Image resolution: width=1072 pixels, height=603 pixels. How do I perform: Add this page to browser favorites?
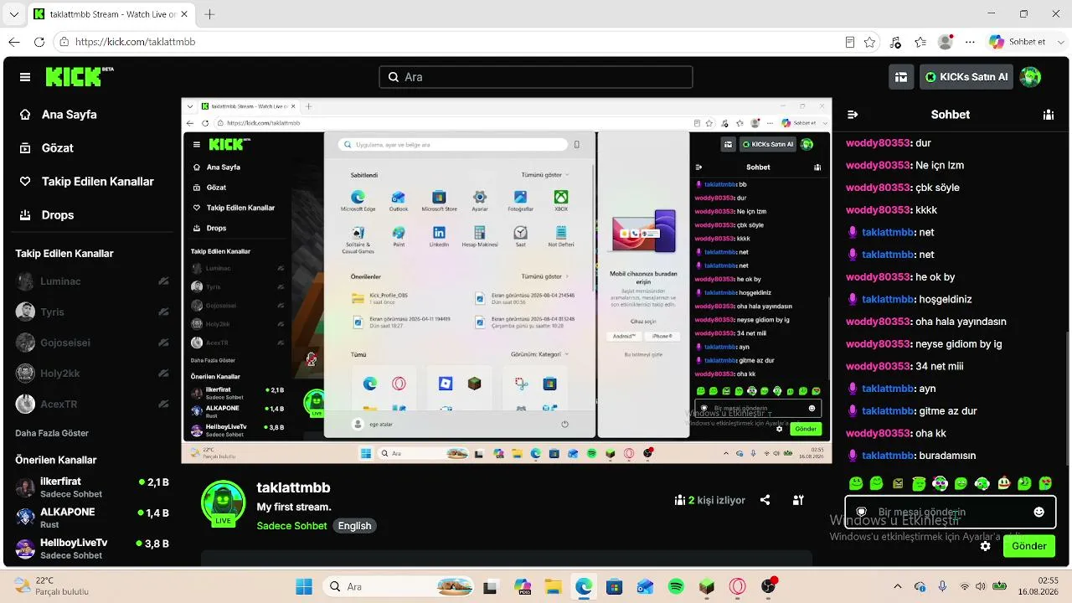click(x=870, y=42)
